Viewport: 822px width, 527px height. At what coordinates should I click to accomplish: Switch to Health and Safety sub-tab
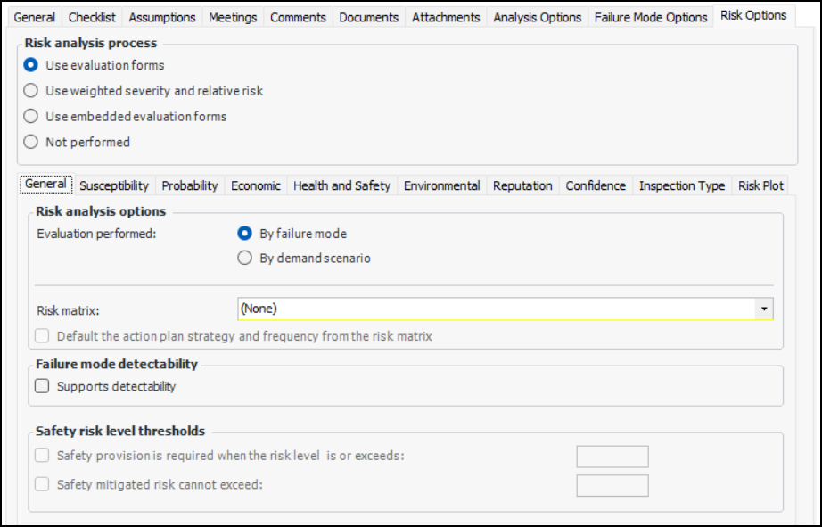[x=342, y=185]
